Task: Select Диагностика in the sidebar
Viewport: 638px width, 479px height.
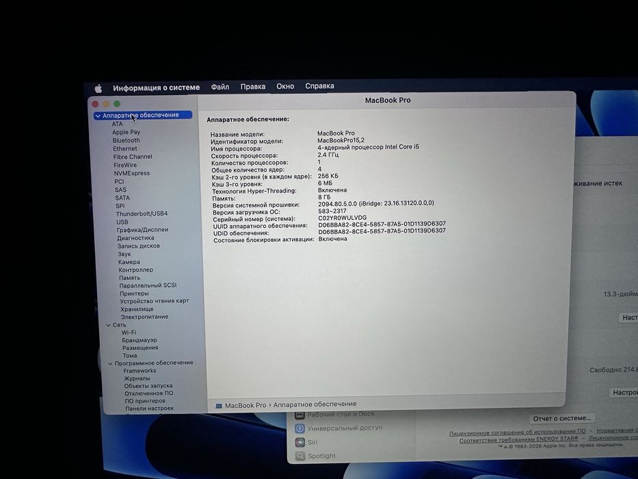Action: coord(136,238)
